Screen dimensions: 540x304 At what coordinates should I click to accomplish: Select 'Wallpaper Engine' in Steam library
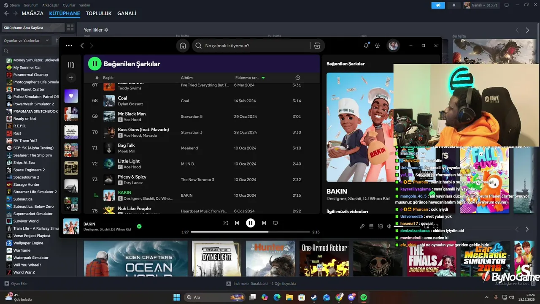coord(28,243)
